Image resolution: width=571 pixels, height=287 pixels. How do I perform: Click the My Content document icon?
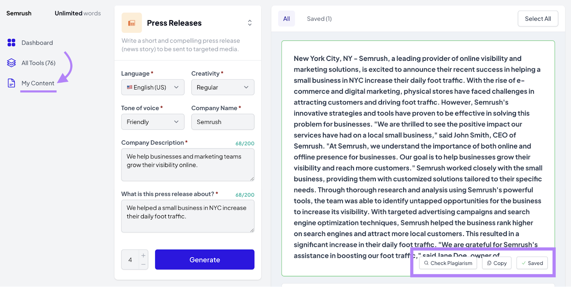11,83
